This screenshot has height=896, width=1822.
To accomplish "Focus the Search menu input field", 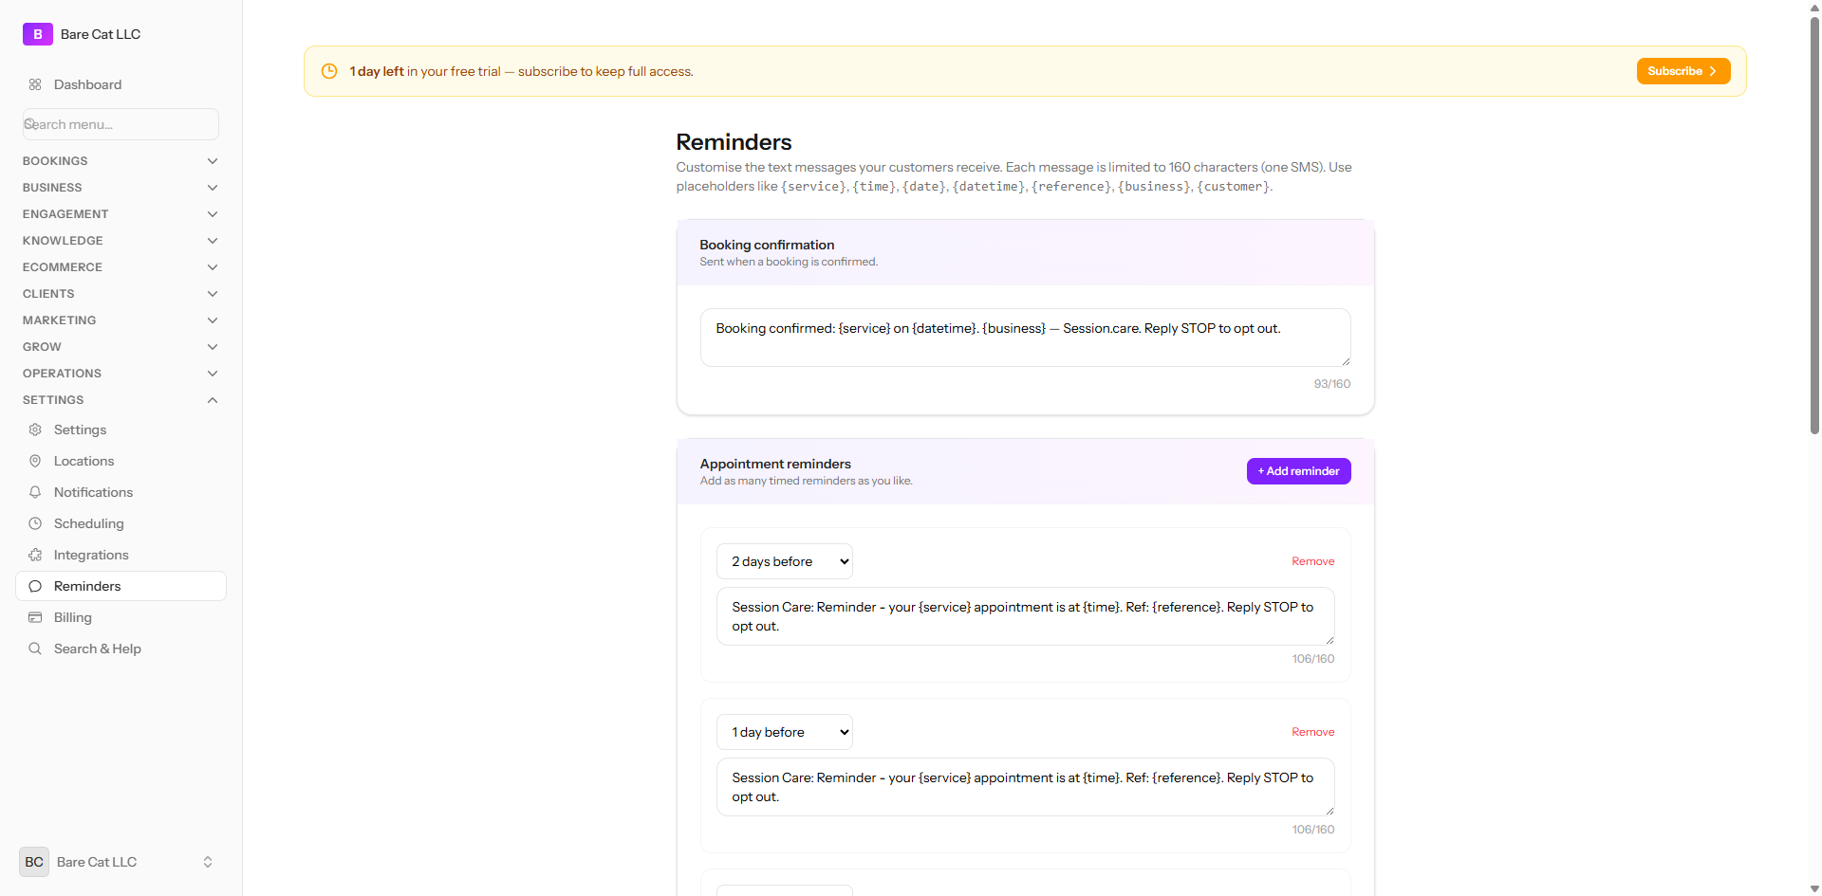I will click(121, 124).
